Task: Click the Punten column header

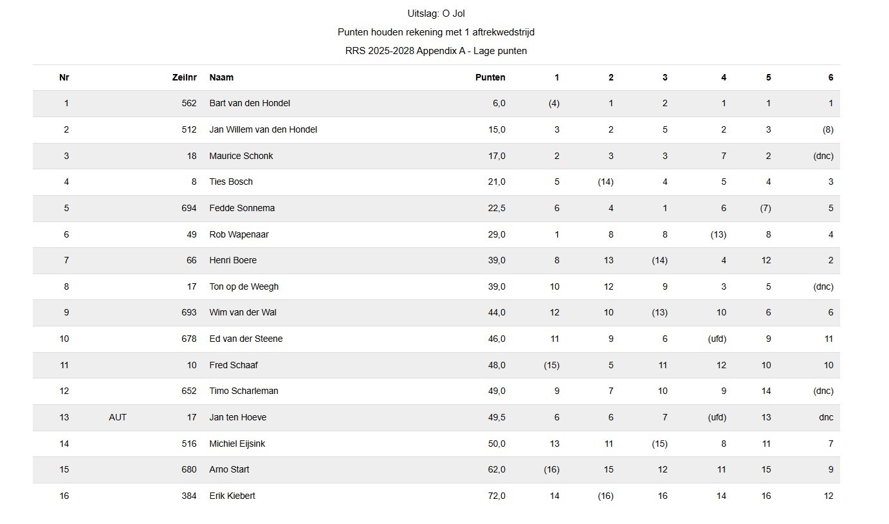Action: pos(490,77)
